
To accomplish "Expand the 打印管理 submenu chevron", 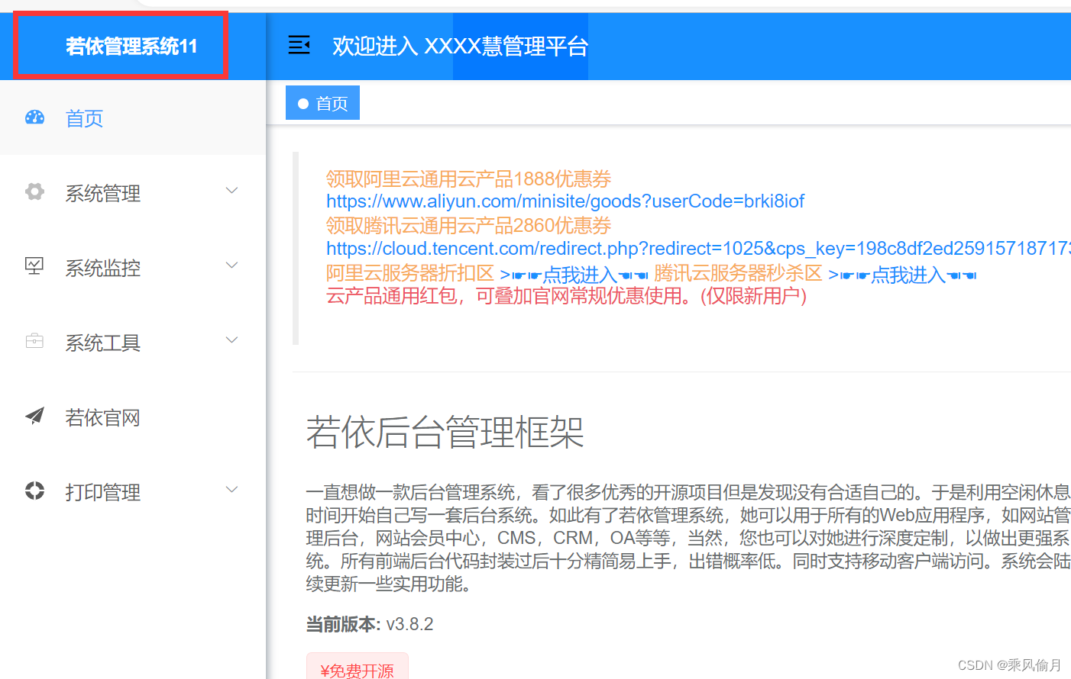I will click(232, 490).
